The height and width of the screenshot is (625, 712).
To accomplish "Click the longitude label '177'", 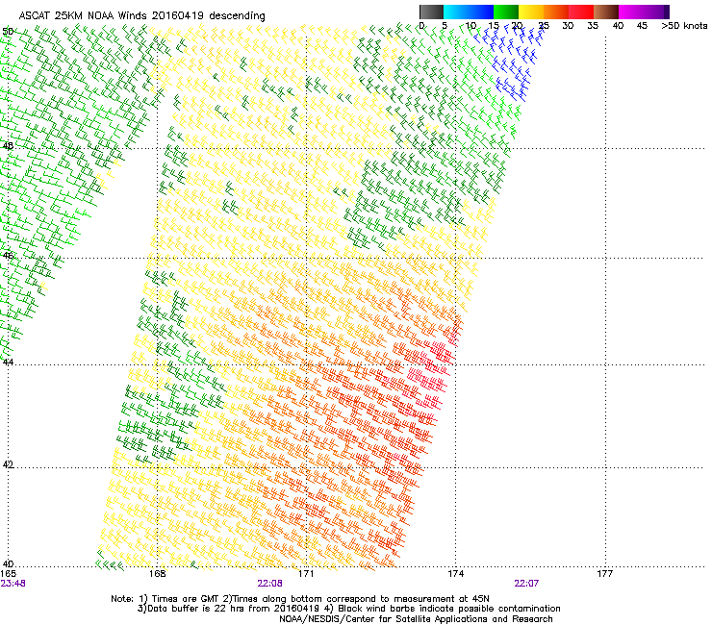I will pos(605,574).
